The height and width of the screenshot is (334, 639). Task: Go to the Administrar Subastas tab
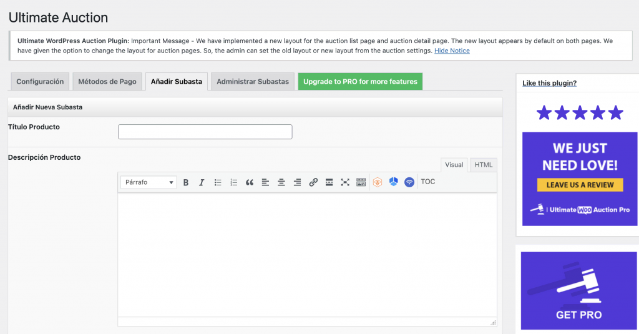pos(253,82)
